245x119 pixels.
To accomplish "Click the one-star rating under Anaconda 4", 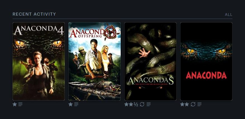I will [15, 104].
